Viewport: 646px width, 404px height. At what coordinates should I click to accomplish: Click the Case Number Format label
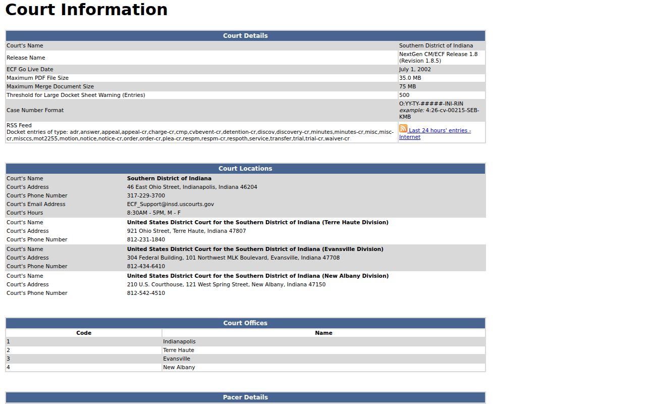[x=35, y=110]
